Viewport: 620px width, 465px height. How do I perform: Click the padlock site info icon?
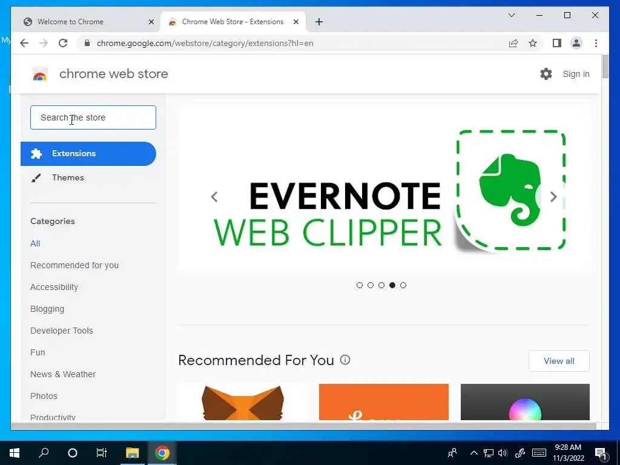(87, 43)
